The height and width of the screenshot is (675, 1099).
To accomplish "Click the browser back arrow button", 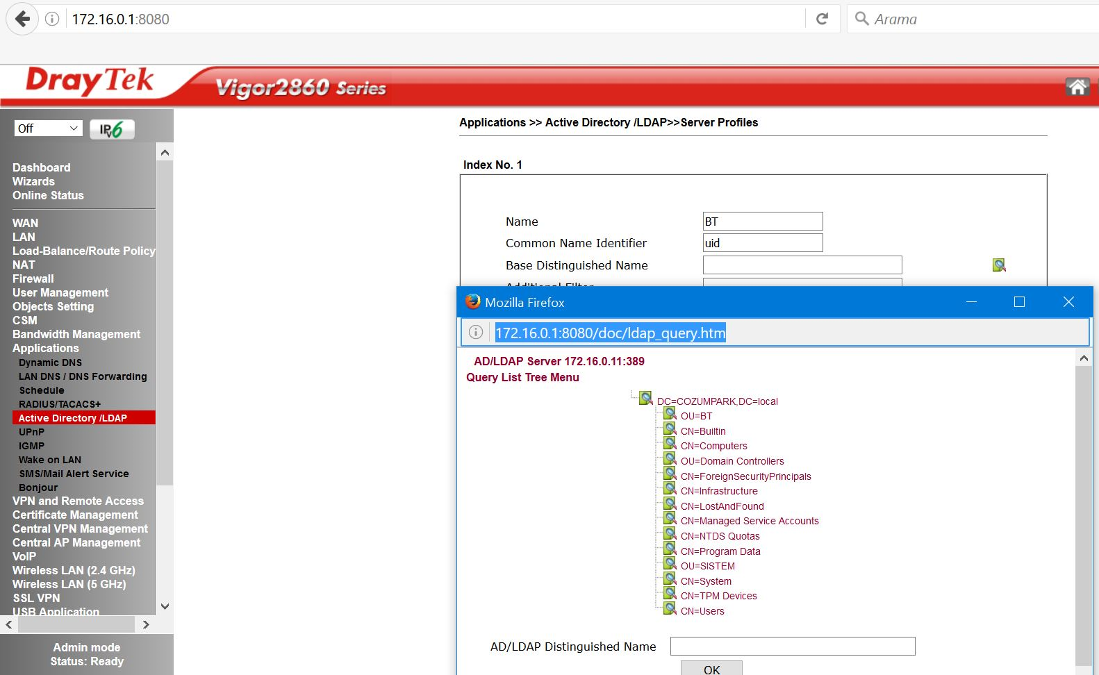I will 22,19.
